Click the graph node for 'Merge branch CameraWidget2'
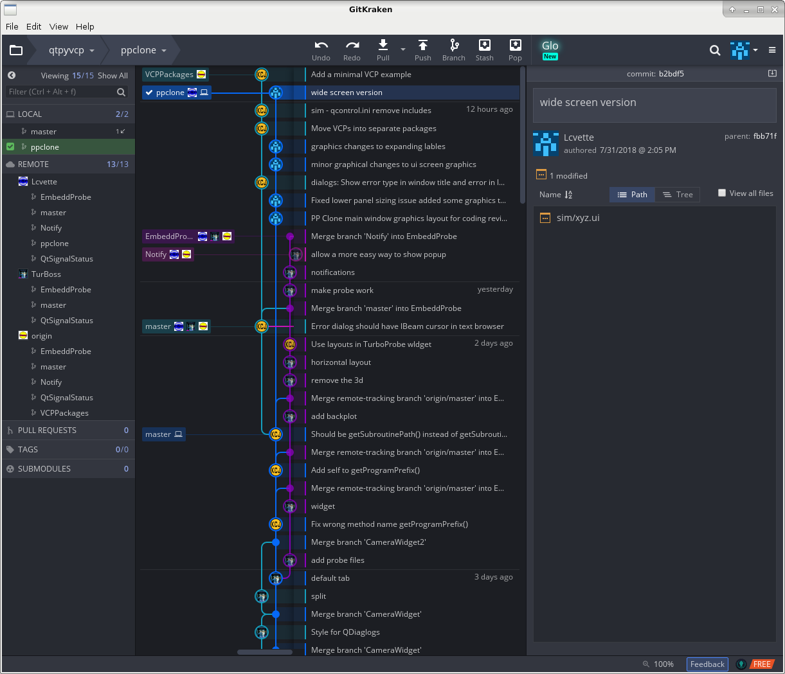Screen dimensions: 785x674 (x=276, y=542)
